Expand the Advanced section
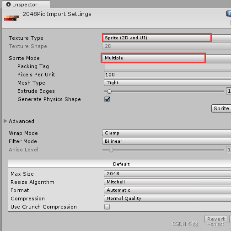The height and width of the screenshot is (231, 231). coord(5,121)
